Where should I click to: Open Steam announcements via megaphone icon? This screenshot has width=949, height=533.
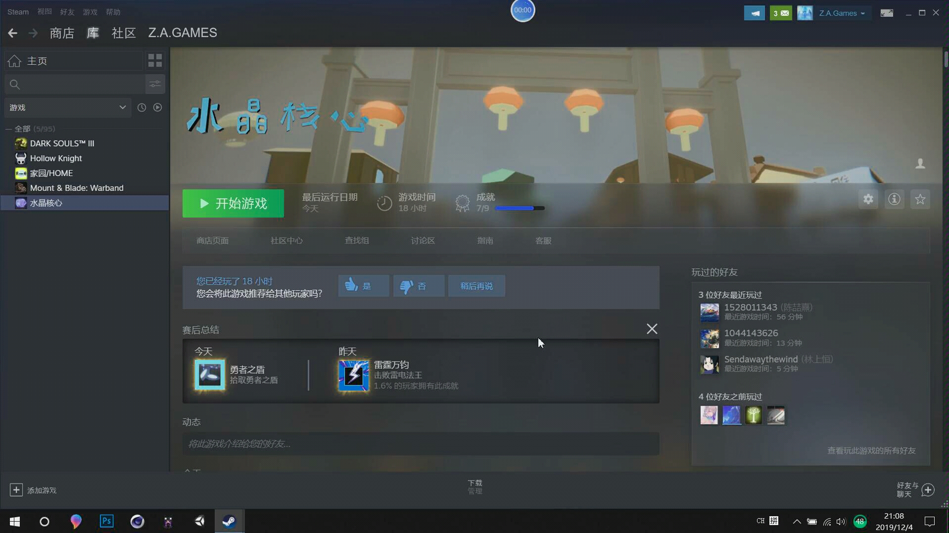click(754, 12)
